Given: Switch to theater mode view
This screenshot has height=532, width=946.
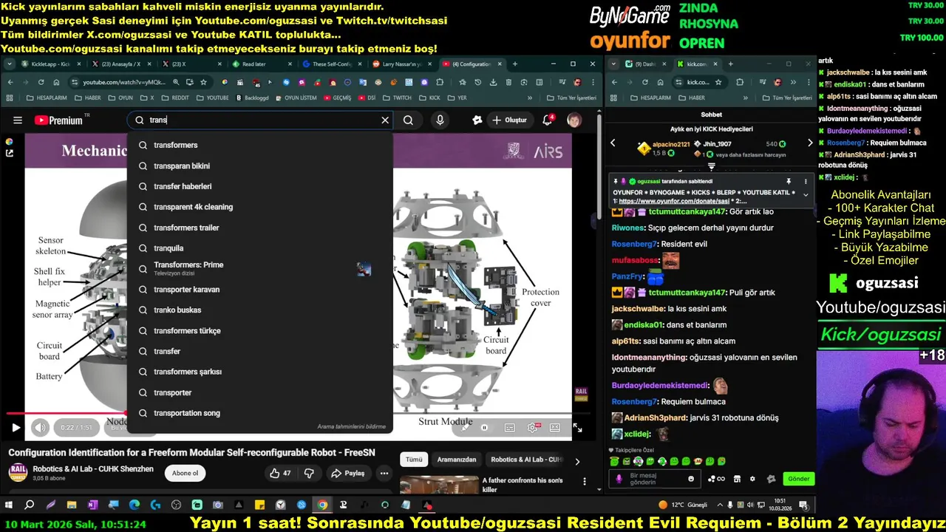Looking at the screenshot, I should tap(555, 427).
